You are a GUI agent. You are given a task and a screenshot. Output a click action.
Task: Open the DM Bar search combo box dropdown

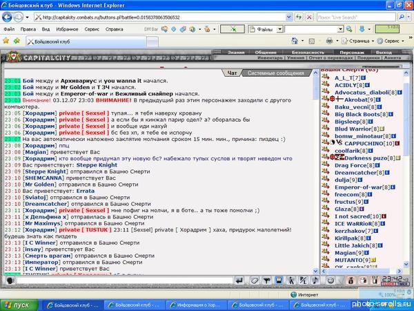coord(341,29)
